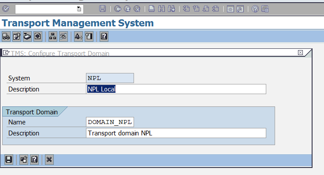Click the Help icon in dialog footer

point(34,160)
